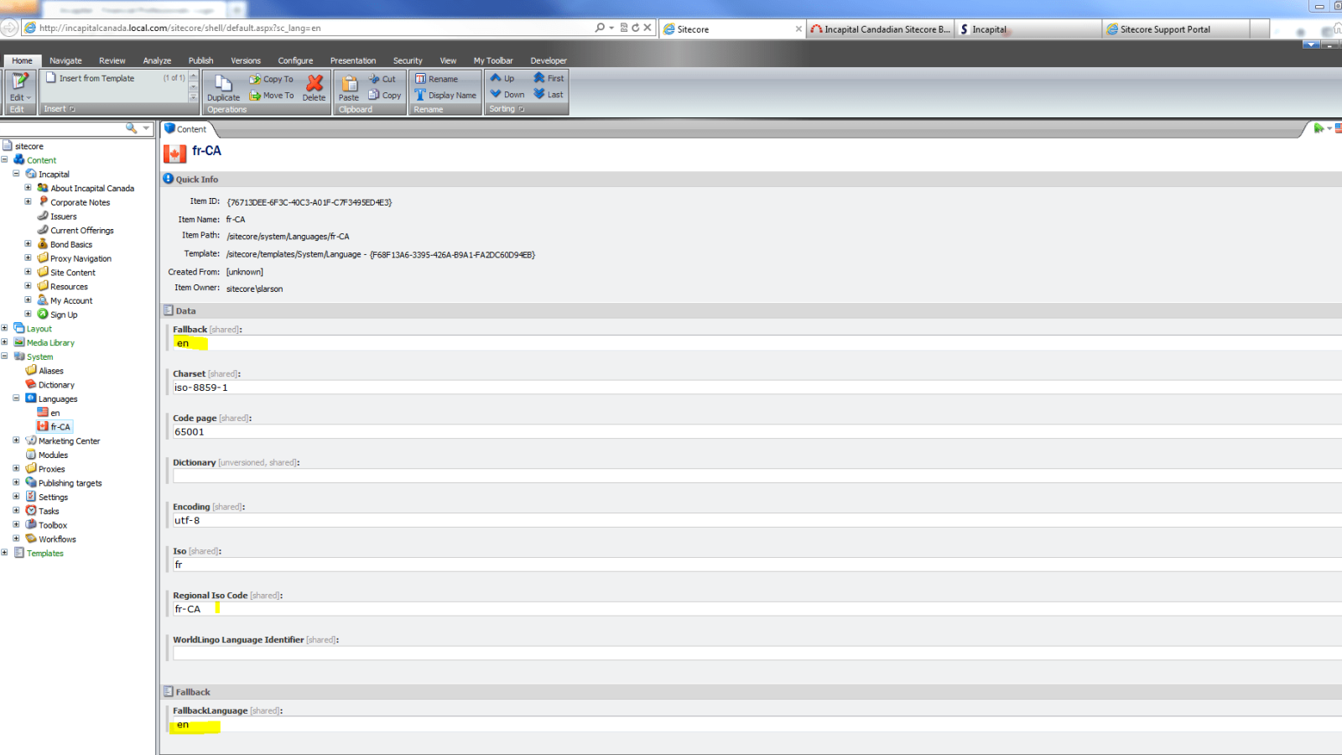The width and height of the screenshot is (1342, 755).
Task: Move item Up with the arrow icon
Action: 496,78
